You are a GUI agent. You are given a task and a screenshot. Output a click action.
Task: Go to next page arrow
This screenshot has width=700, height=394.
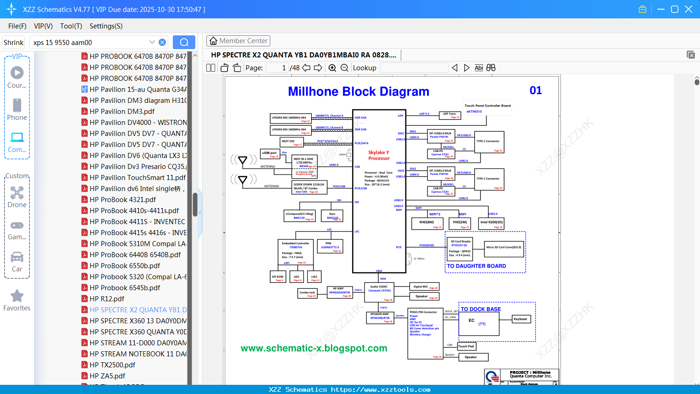coord(318,68)
